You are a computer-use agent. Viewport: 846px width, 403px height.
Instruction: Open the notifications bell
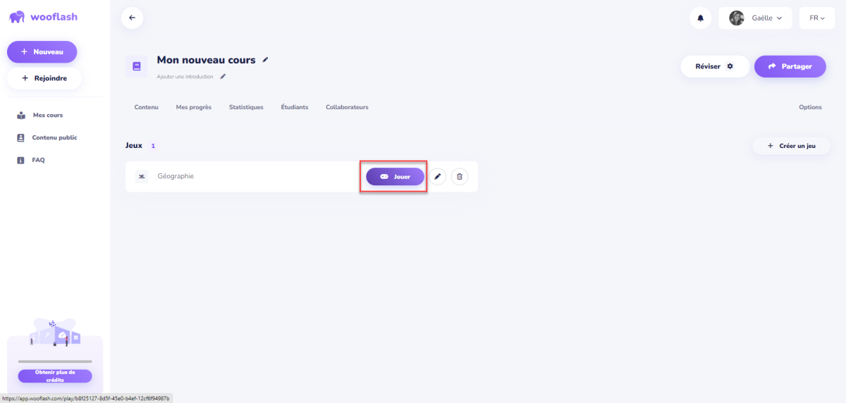coord(700,18)
